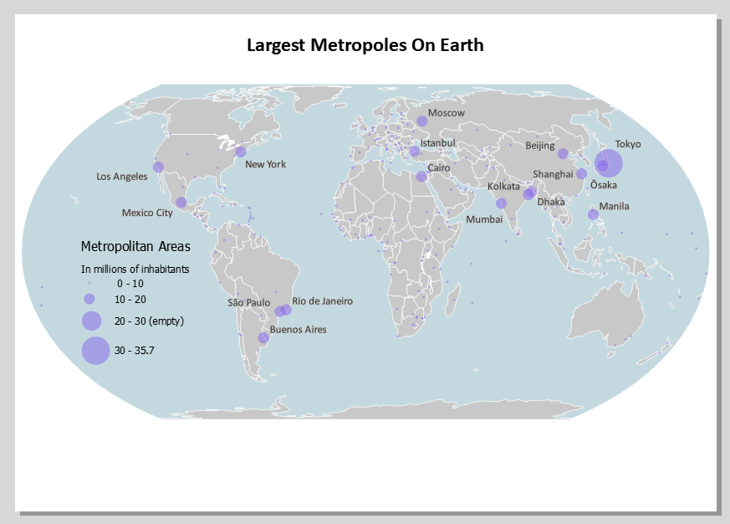Image resolution: width=730 pixels, height=524 pixels.
Task: Click the purple circle marker at Cairo
Action: tap(421, 177)
